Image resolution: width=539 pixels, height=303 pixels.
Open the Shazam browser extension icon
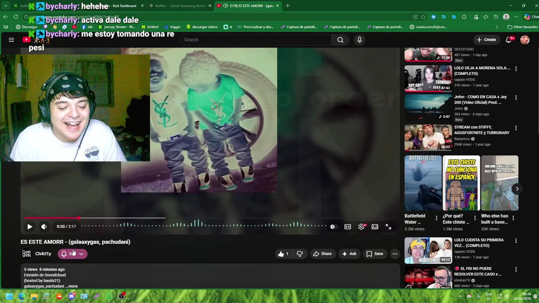pyautogui.click(x=433, y=17)
